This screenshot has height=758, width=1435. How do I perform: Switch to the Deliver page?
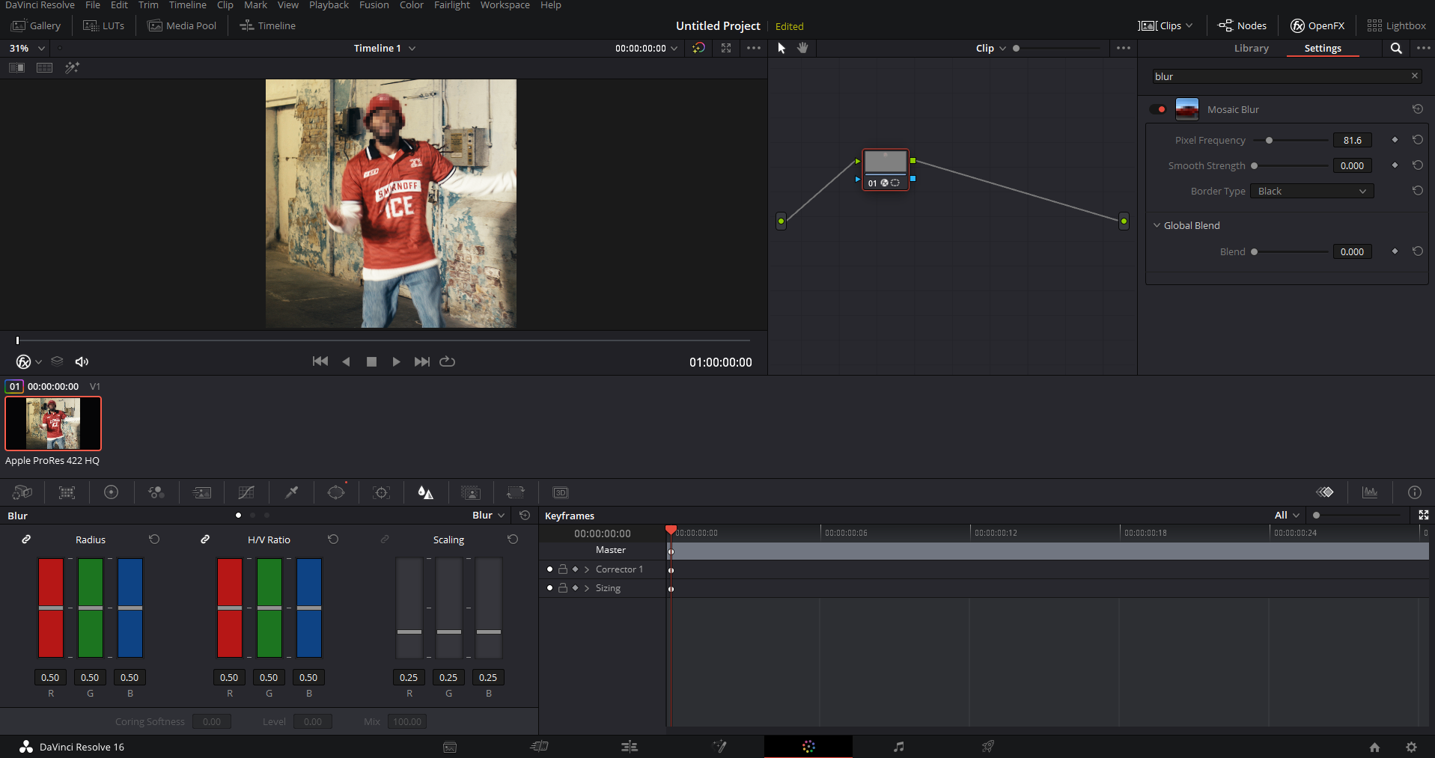pos(987,746)
